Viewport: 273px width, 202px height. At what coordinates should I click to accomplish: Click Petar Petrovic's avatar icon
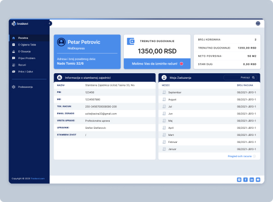coord(61,42)
